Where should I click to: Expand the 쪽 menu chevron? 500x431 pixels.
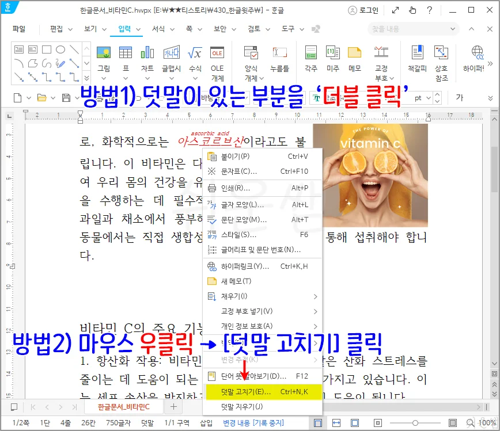(x=200, y=29)
